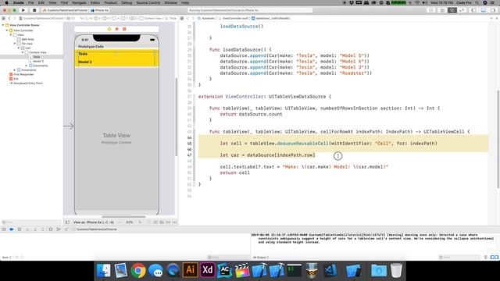Viewport: 500px width, 281px height.
Task: Expand Constraints under Content View
Action: pyautogui.click(x=27, y=66)
